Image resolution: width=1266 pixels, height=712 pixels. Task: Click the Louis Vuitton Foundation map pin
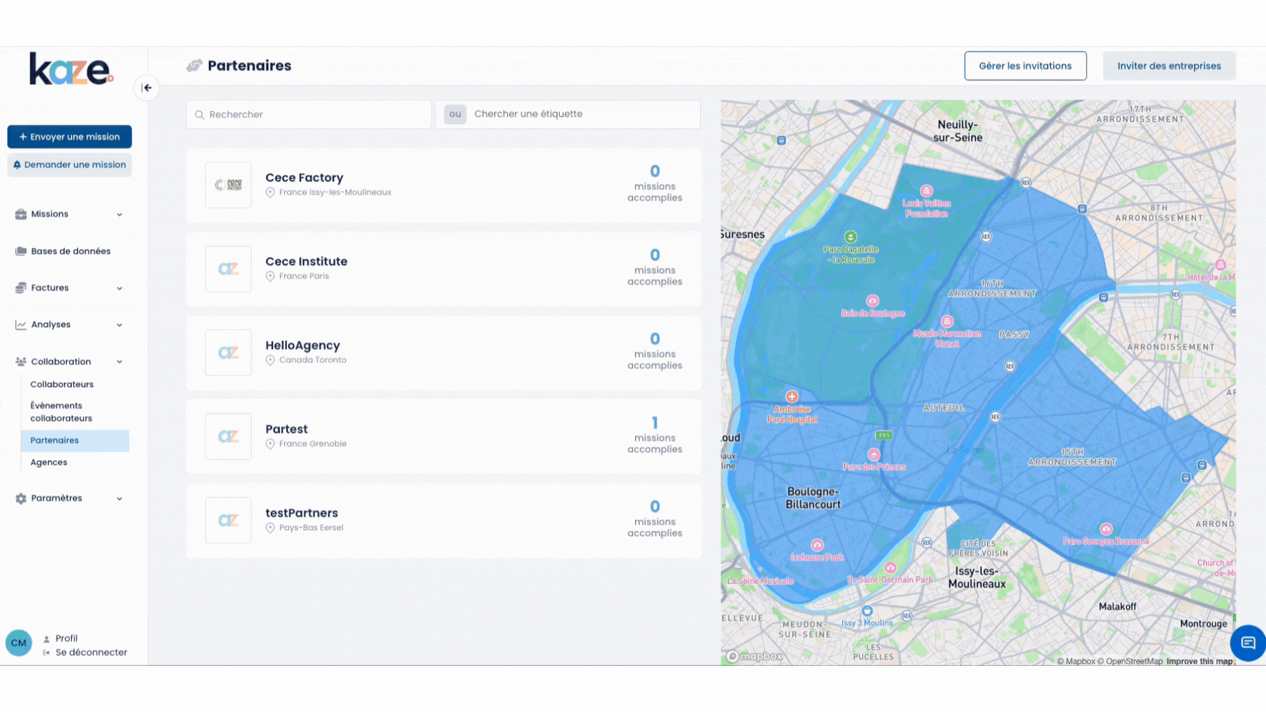click(926, 192)
